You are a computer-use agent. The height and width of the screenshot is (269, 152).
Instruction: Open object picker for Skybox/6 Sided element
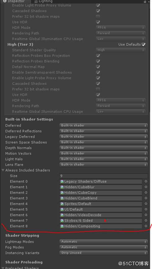[x=146, y=221]
